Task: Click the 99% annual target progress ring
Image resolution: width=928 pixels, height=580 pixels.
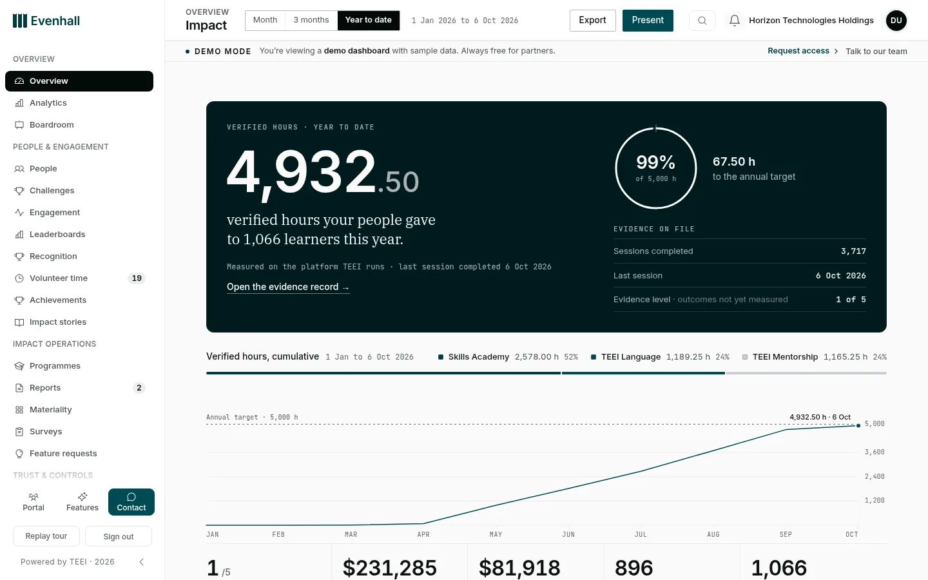Action: tap(656, 168)
